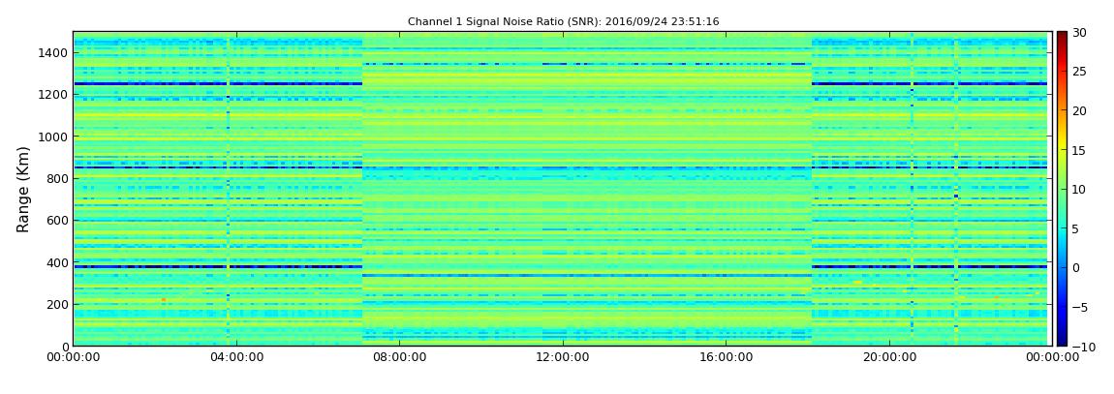Click the colorbar label 15
This screenshot has height=394, width=1114.
(1079, 150)
